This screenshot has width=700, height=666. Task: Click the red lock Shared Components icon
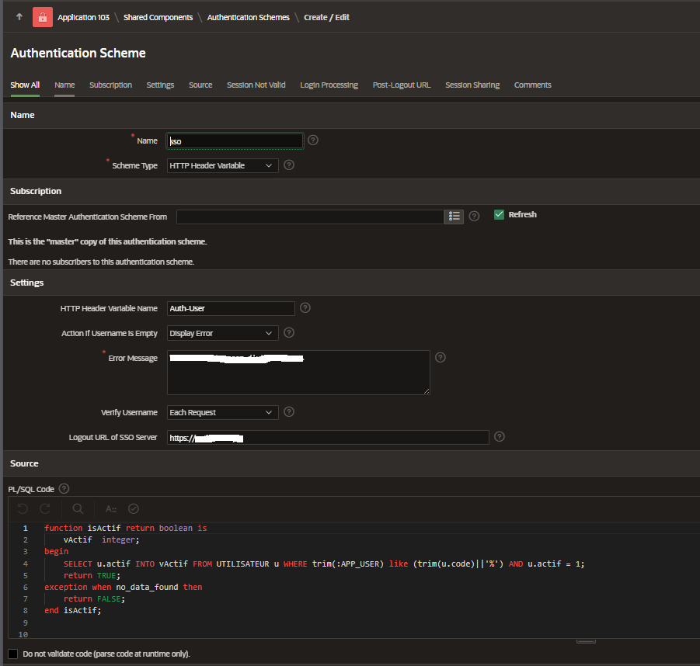tap(43, 17)
